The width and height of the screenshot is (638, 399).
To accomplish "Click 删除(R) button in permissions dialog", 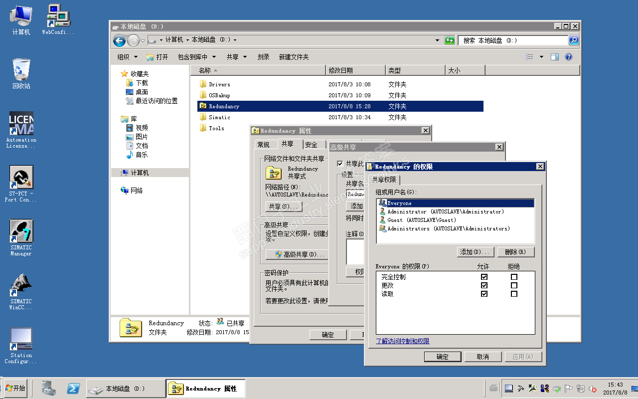I will (x=515, y=252).
